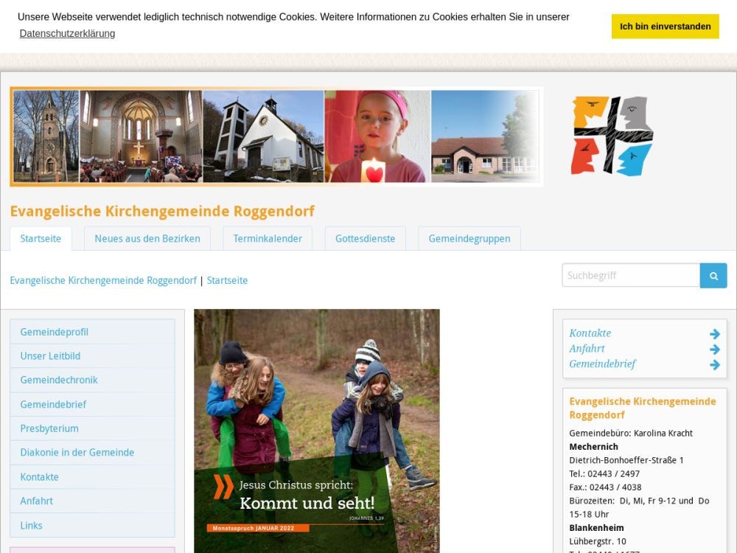Open Diakonie in der Gemeinde page
This screenshot has height=553, width=737.
point(77,453)
